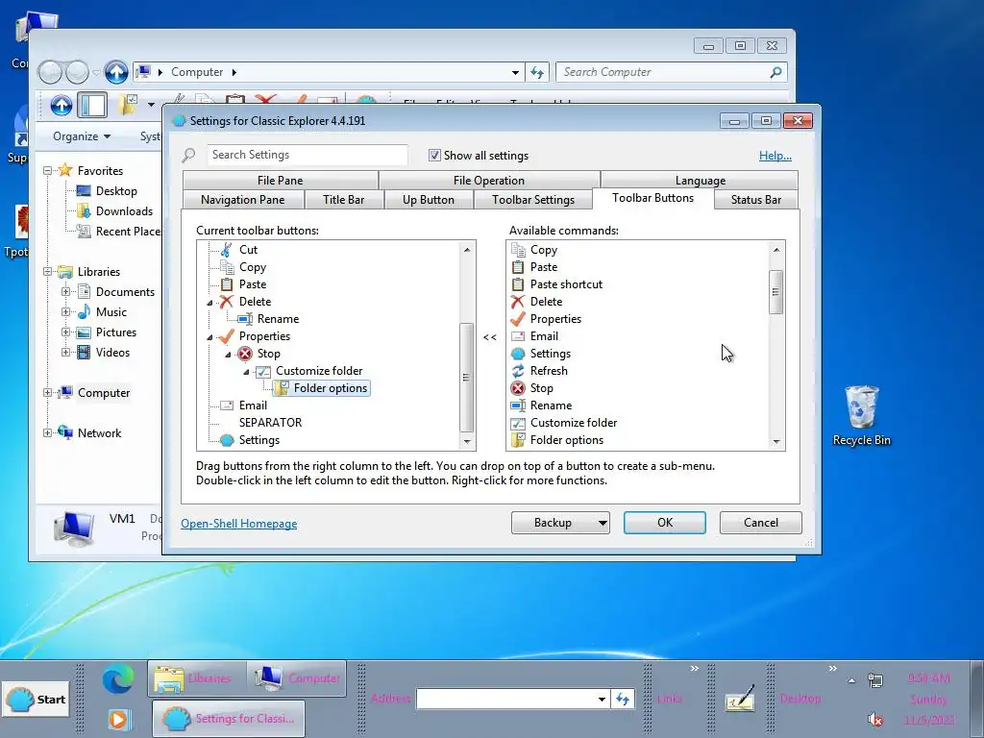The image size is (984, 738).
Task: Expand Documents library in Explorer navigation pane
Action: (x=66, y=292)
